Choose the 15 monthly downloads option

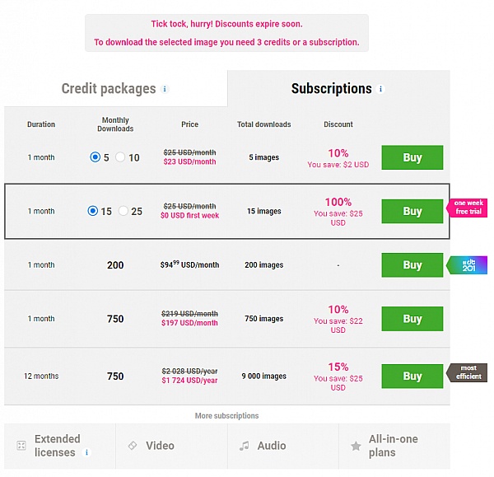[x=93, y=211]
